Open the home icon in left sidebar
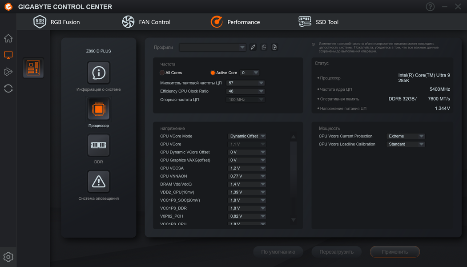This screenshot has height=267, width=467. tap(8, 38)
